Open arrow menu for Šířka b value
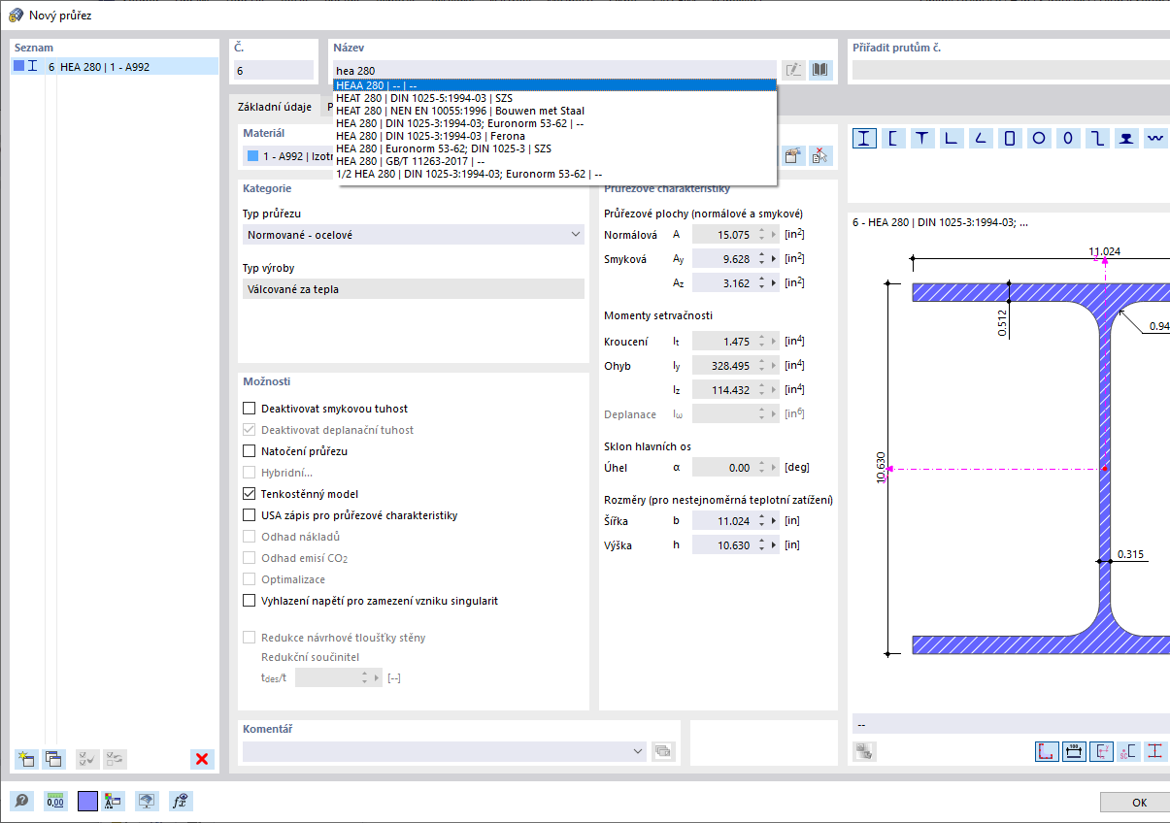Image resolution: width=1170 pixels, height=823 pixels. [774, 521]
